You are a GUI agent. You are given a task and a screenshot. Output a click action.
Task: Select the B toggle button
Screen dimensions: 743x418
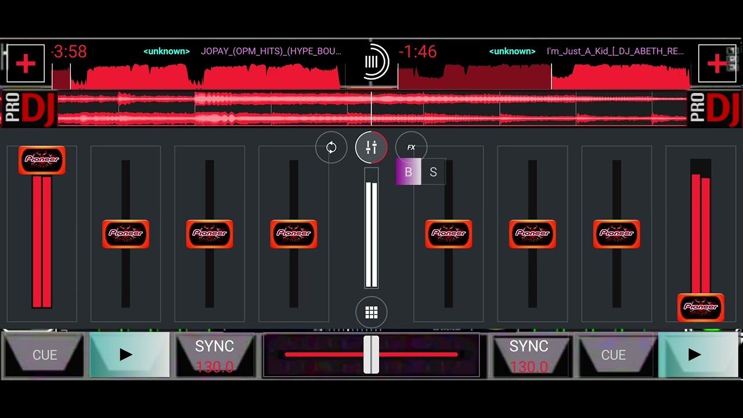point(408,172)
